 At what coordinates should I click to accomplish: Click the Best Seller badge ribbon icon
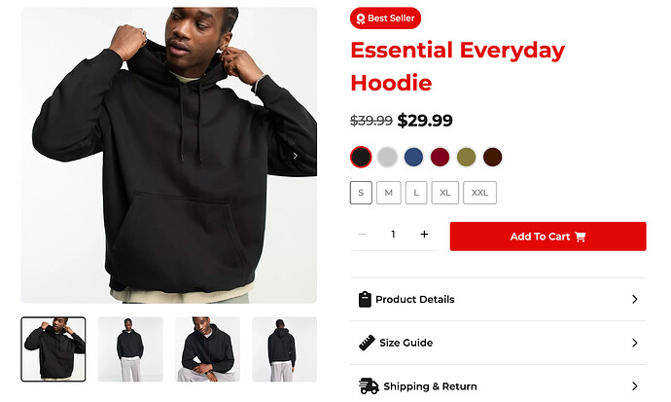361,18
